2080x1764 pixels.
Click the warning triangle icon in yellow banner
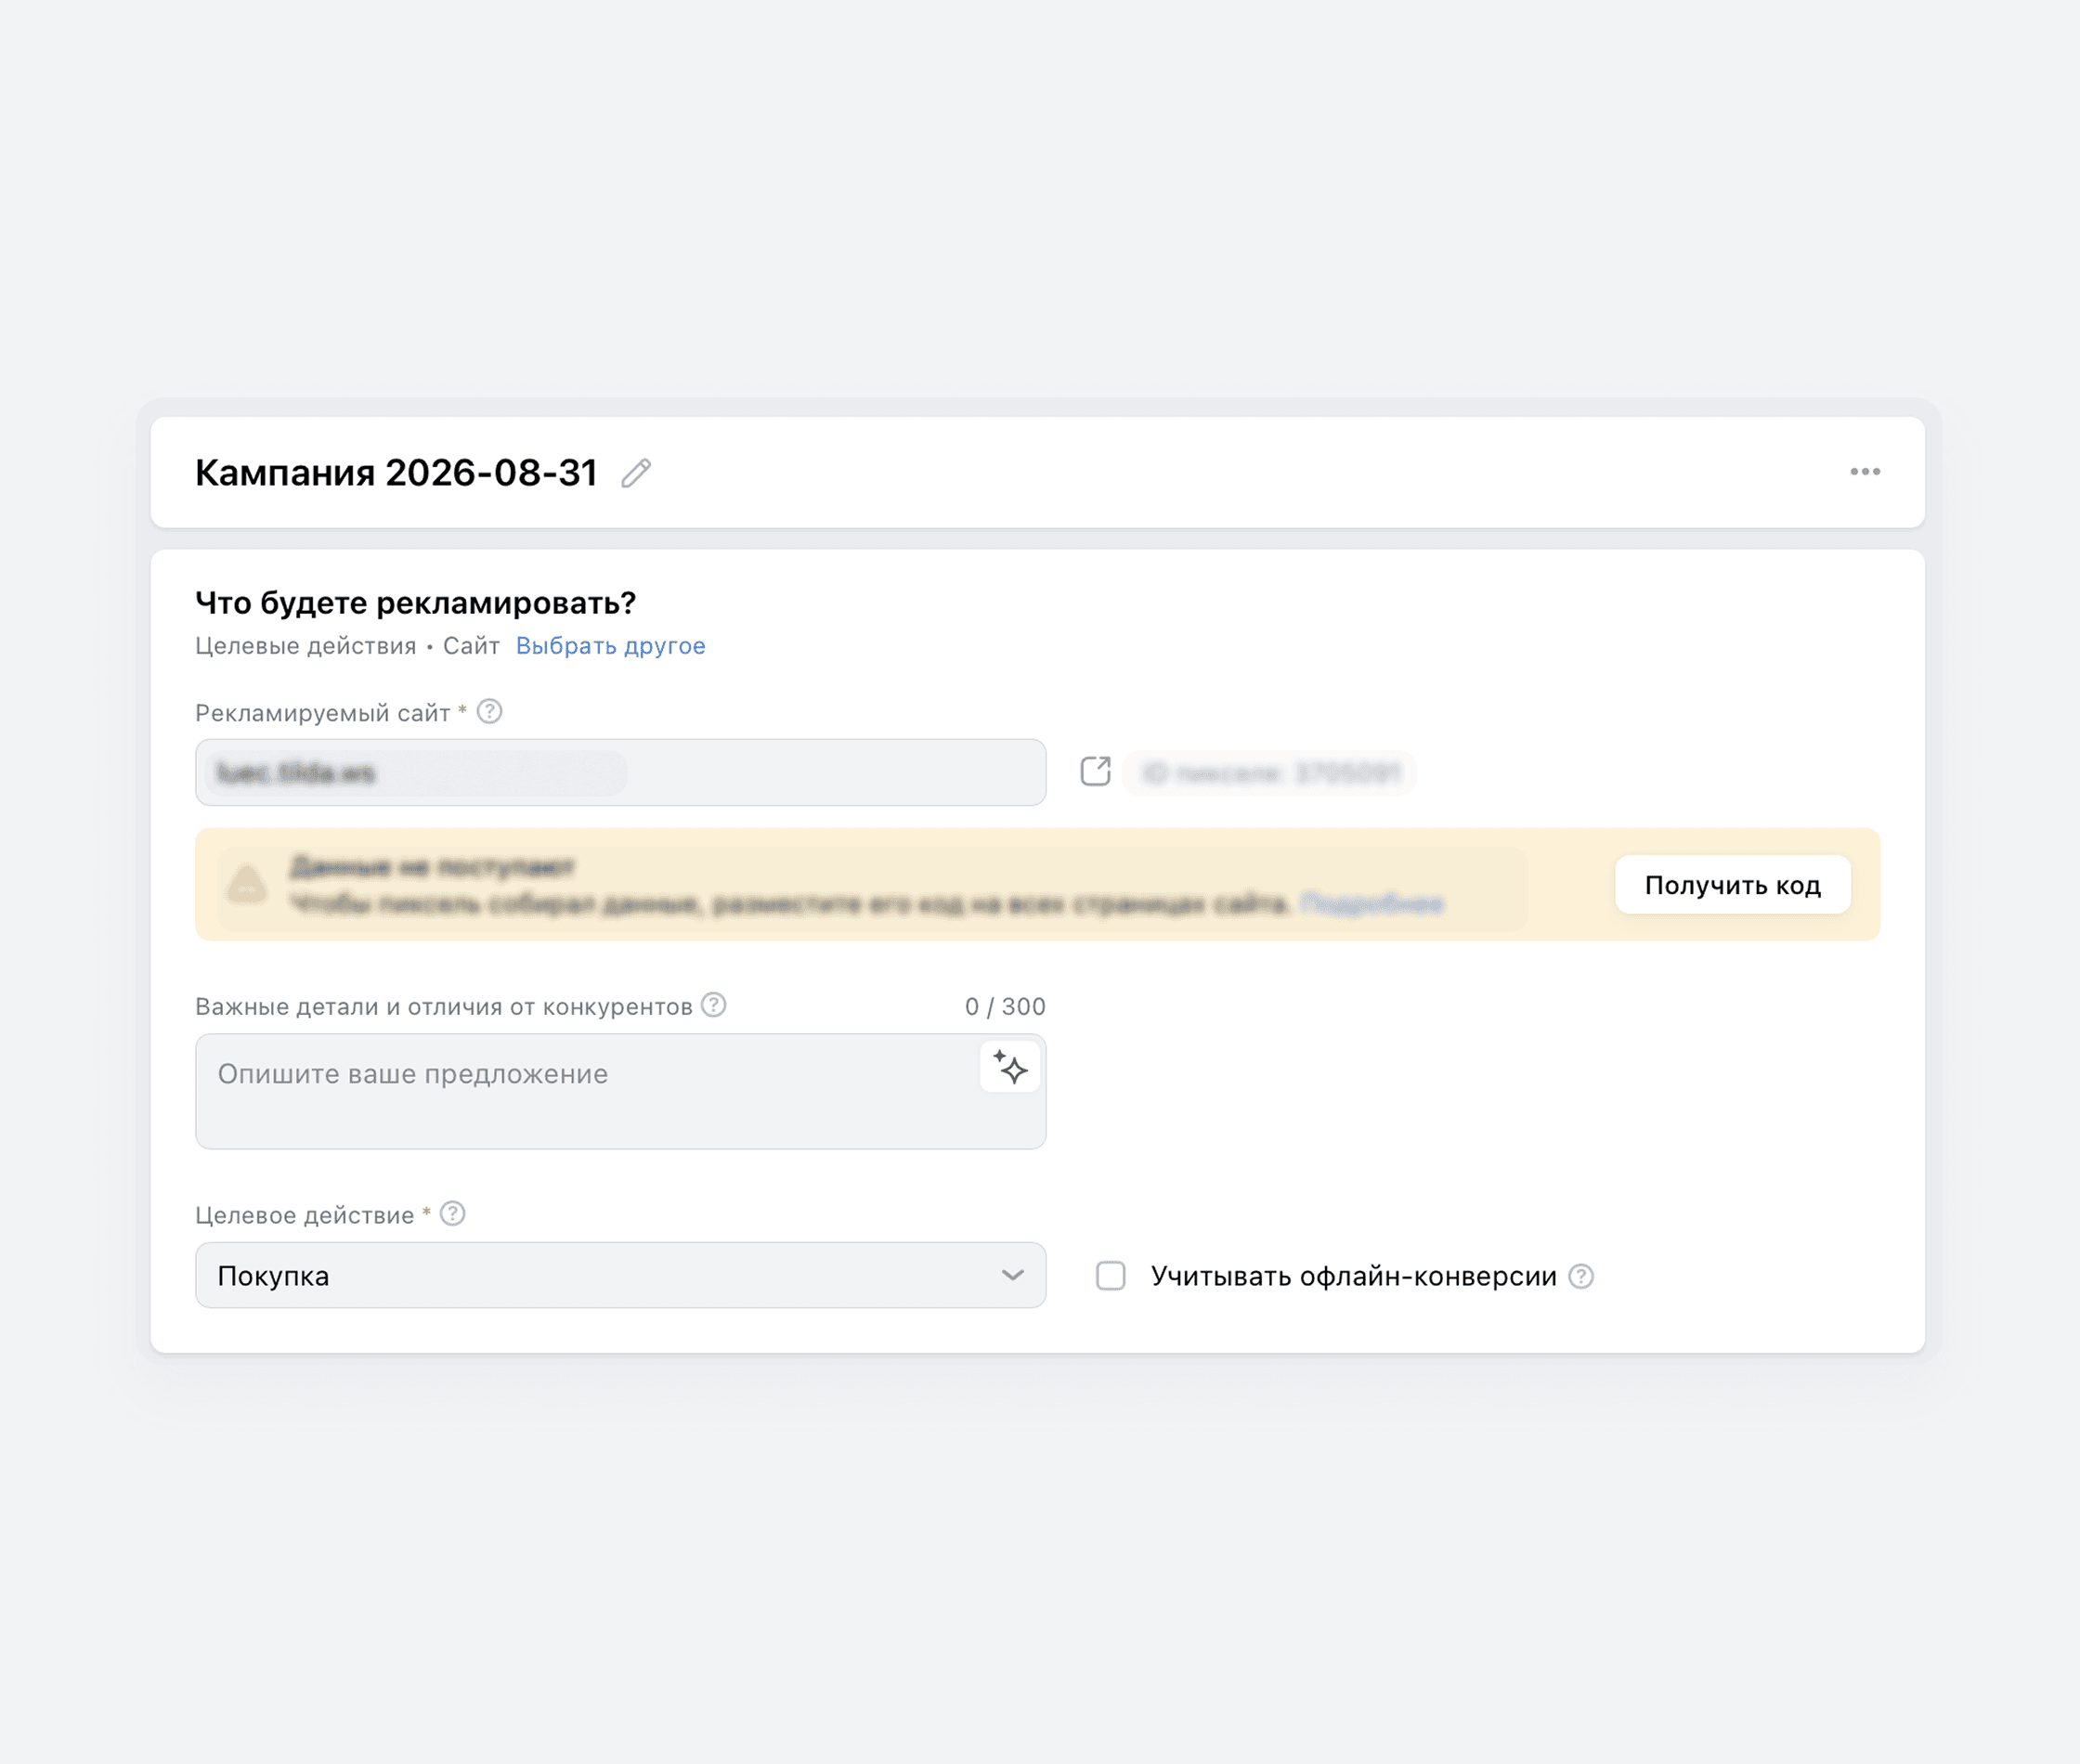pyautogui.click(x=246, y=884)
